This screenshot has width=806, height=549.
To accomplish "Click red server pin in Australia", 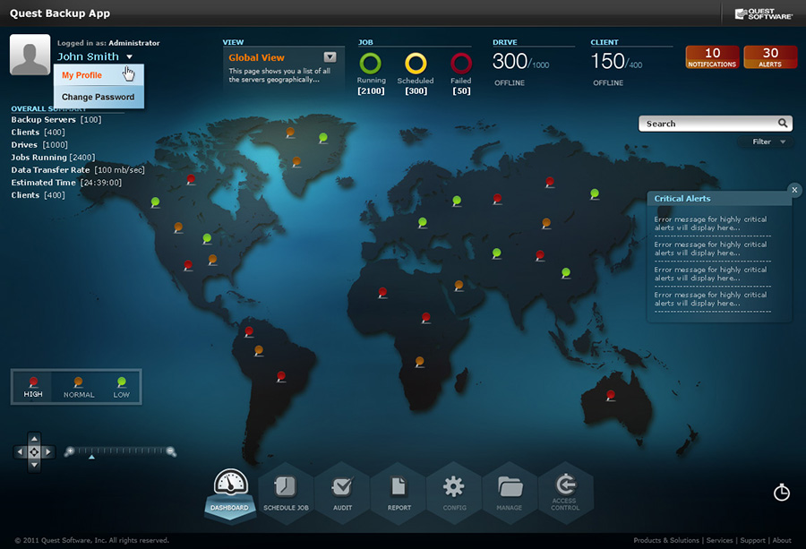I will [610, 395].
